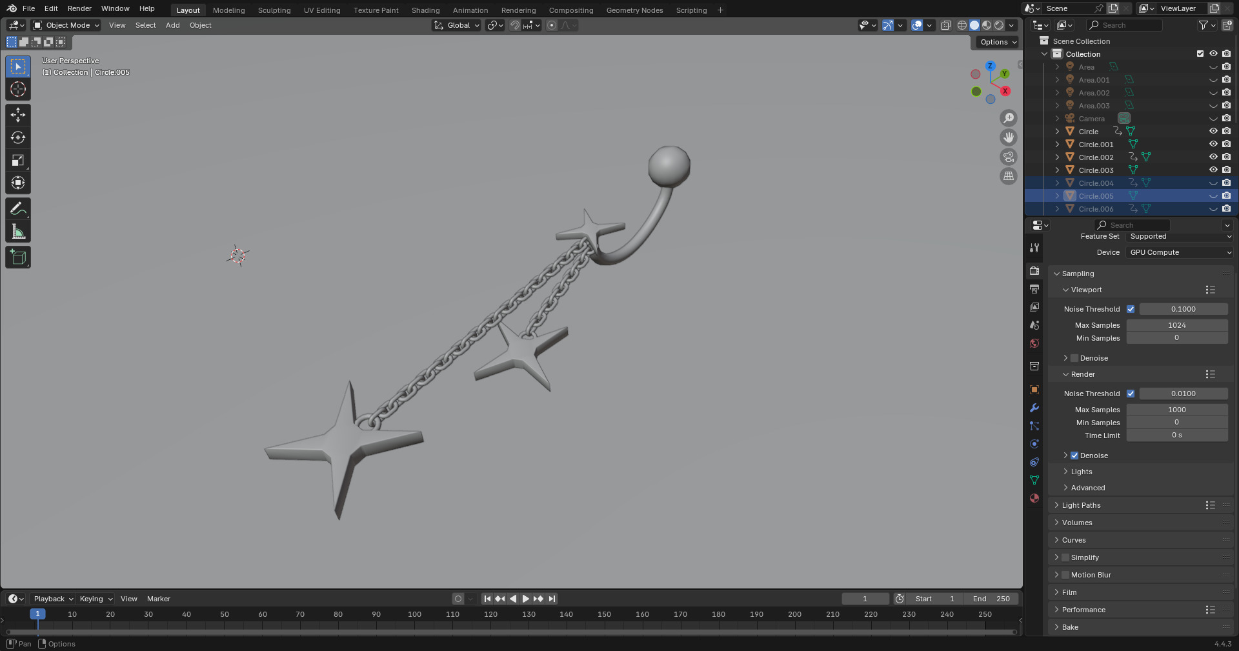Disable viewport Noise Threshold checkbox

[1131, 309]
